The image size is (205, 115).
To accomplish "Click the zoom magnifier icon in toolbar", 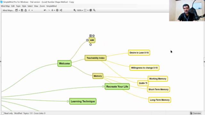I will [x=75, y=10].
